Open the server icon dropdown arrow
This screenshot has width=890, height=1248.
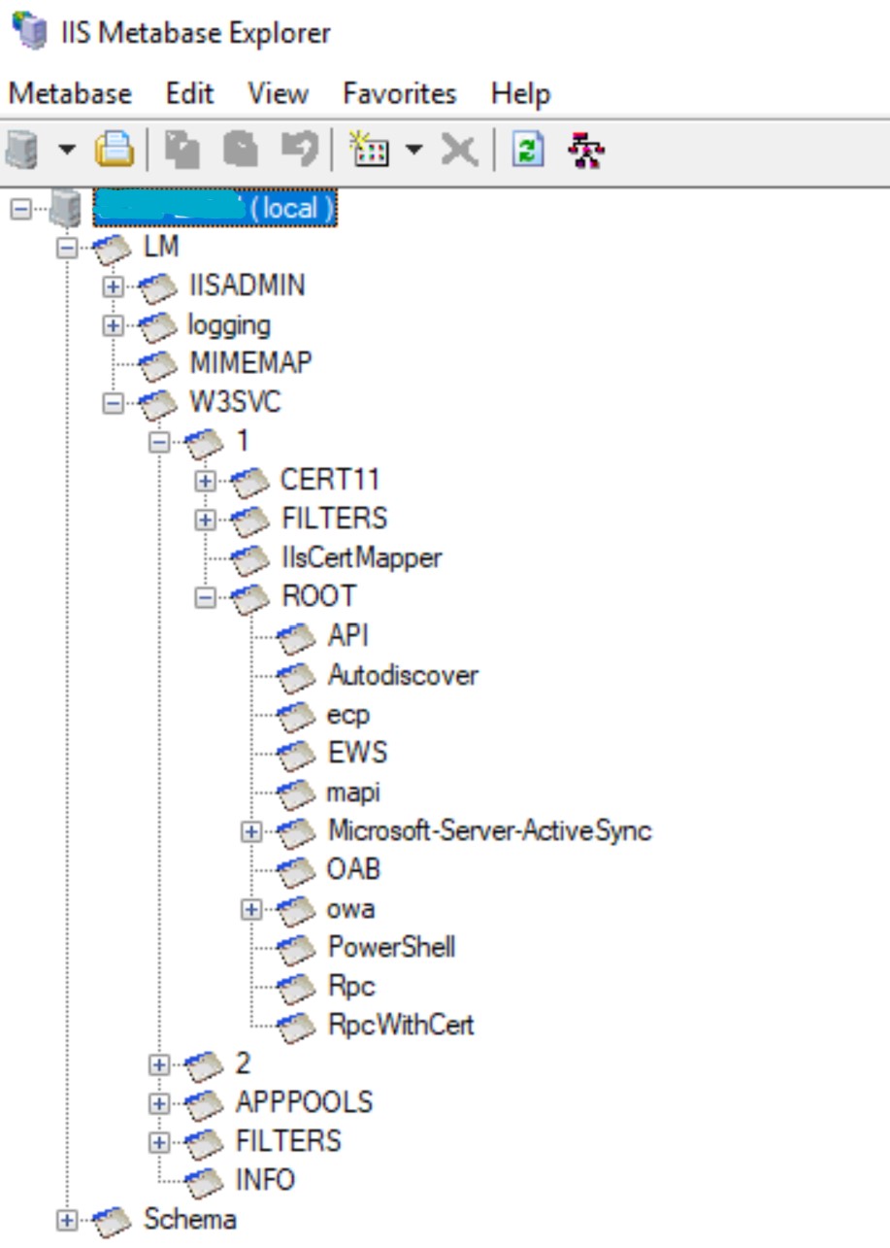click(66, 151)
